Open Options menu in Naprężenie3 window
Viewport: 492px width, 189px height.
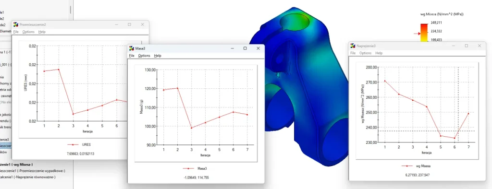click(366, 53)
